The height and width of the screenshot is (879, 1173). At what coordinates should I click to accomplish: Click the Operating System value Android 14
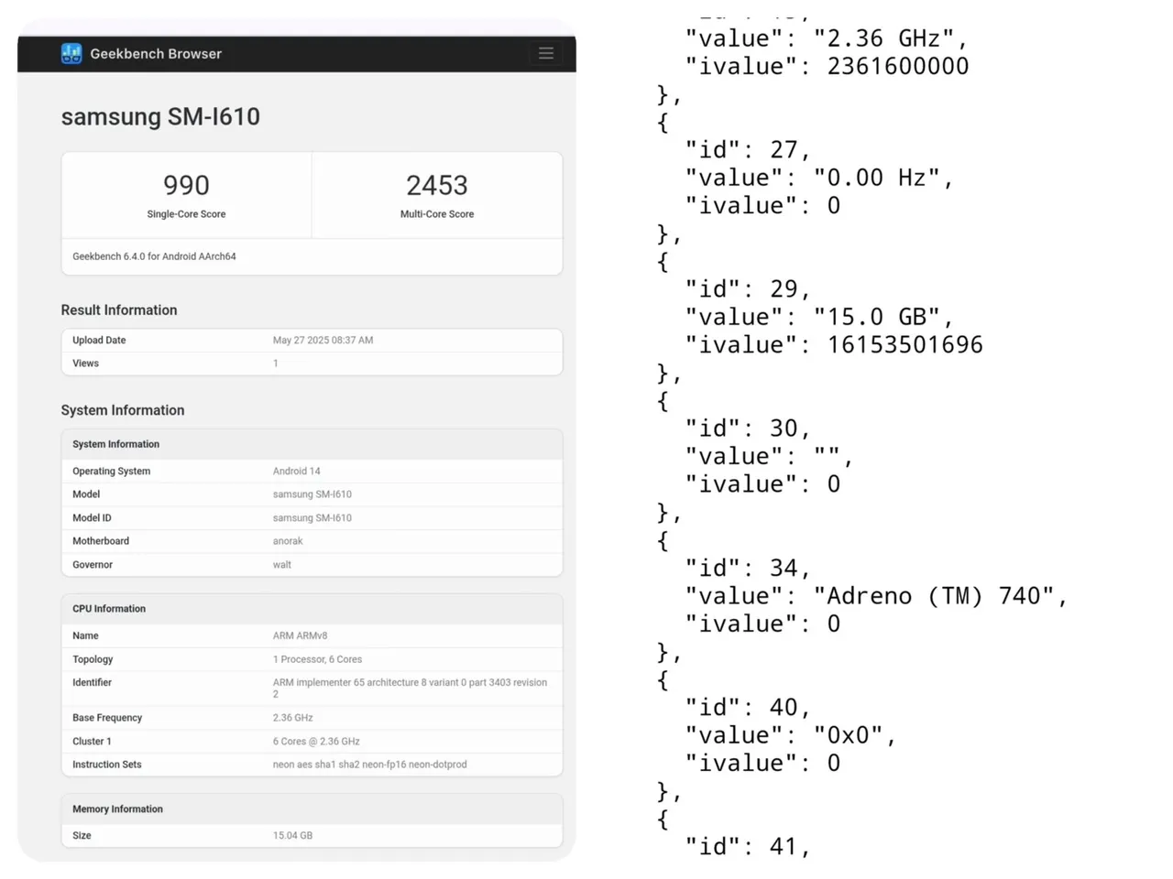(x=296, y=472)
